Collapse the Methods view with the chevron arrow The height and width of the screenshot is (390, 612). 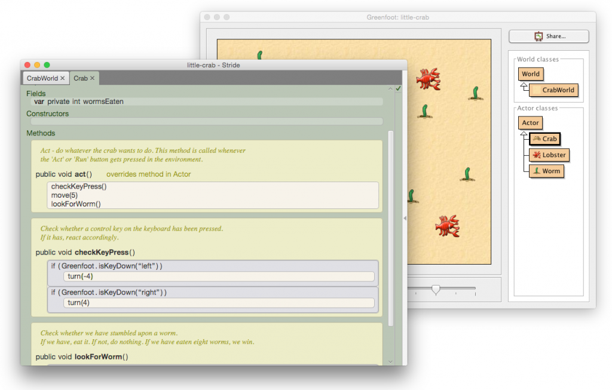coord(390,88)
